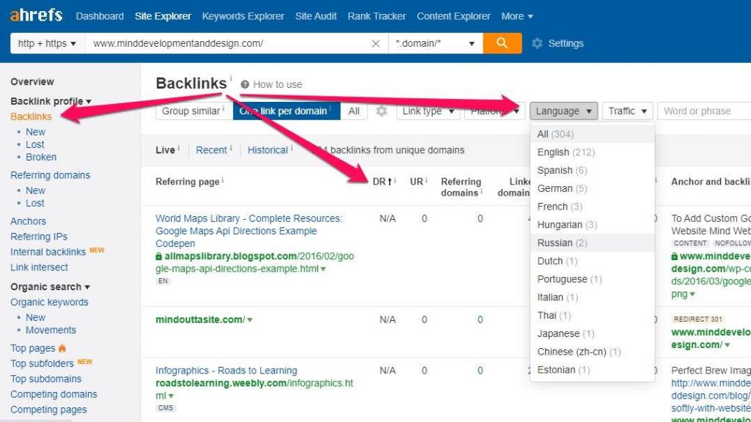The width and height of the screenshot is (751, 422).
Task: Open Dashboard in top navigation
Action: (100, 16)
